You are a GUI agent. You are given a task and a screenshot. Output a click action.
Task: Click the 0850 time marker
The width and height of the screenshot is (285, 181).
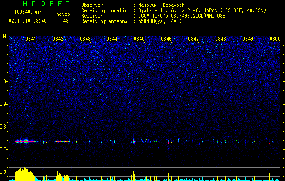[275, 39]
